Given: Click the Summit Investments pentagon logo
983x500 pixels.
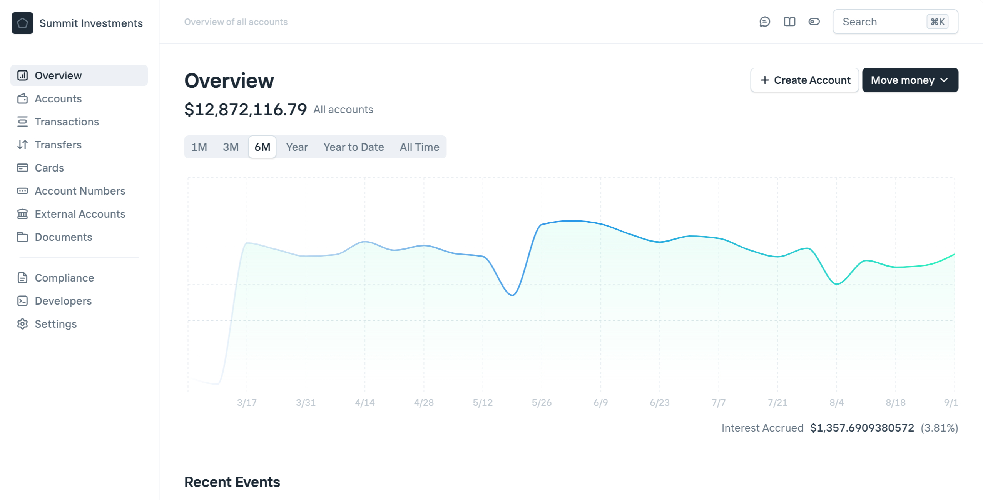Looking at the screenshot, I should 22,23.
